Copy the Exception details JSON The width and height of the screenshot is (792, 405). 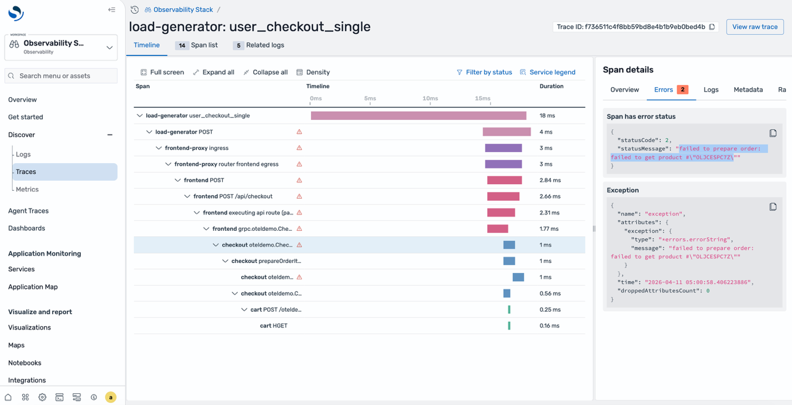[x=773, y=206]
